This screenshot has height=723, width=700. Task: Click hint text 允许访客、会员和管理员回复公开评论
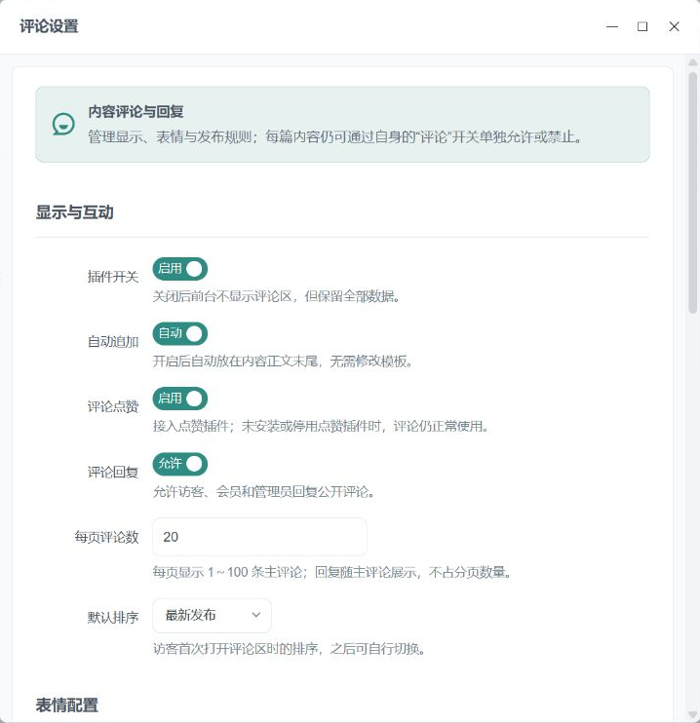point(263,492)
